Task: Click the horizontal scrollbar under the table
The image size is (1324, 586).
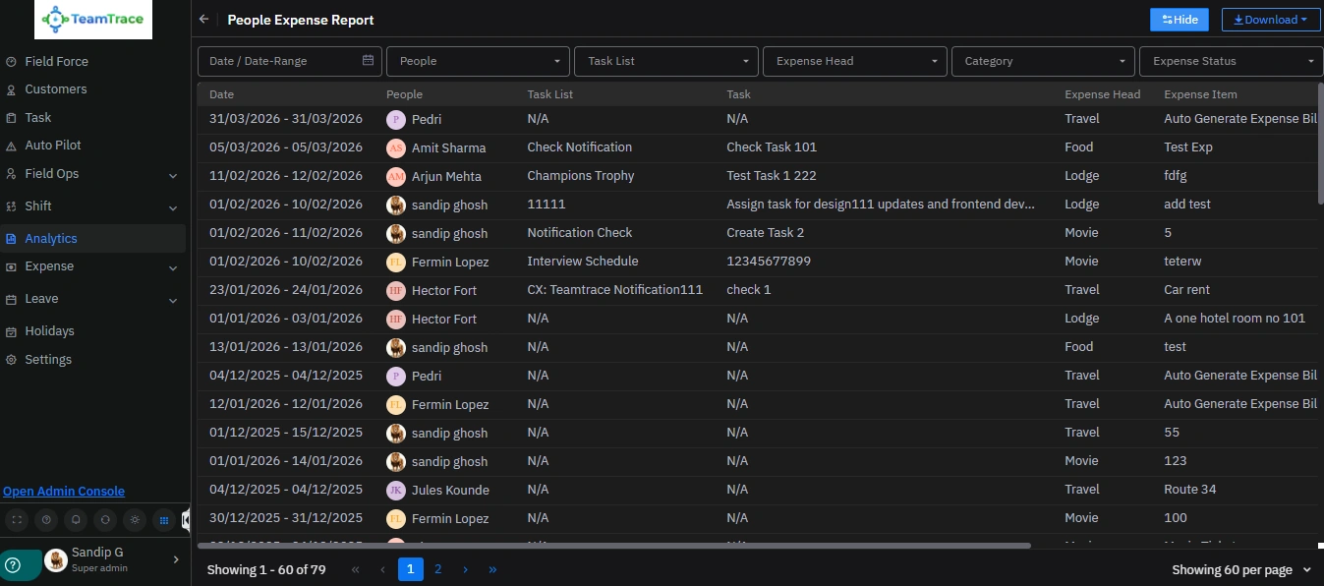Action: tap(614, 545)
